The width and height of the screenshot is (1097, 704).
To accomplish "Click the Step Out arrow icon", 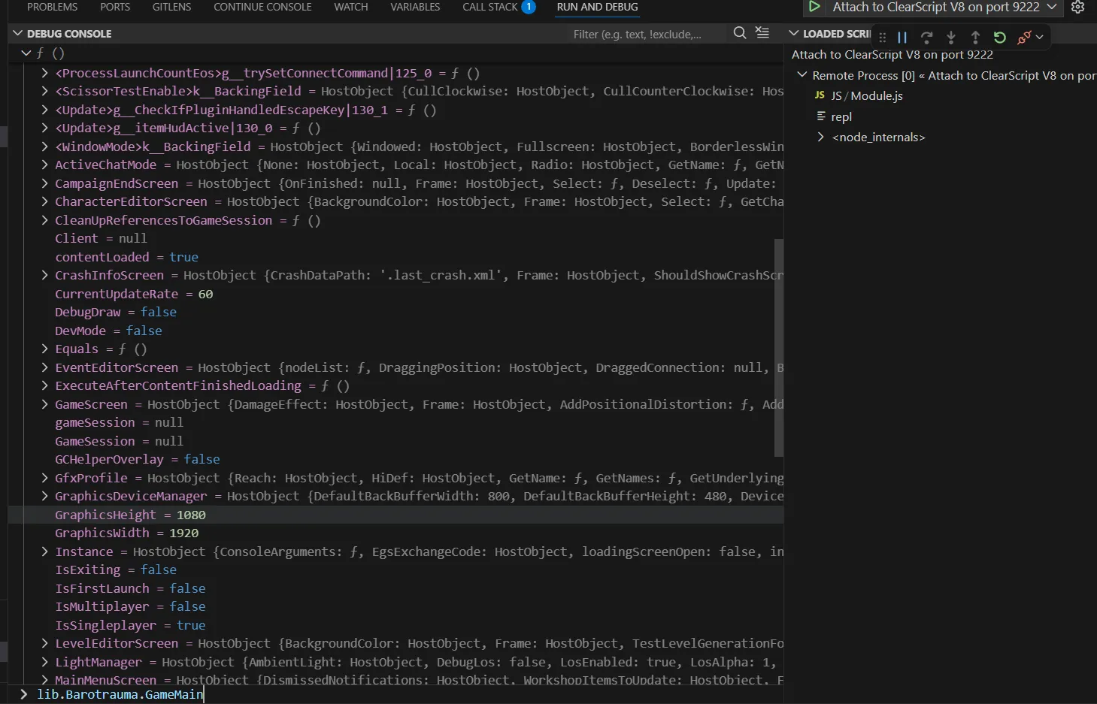I will [x=975, y=38].
